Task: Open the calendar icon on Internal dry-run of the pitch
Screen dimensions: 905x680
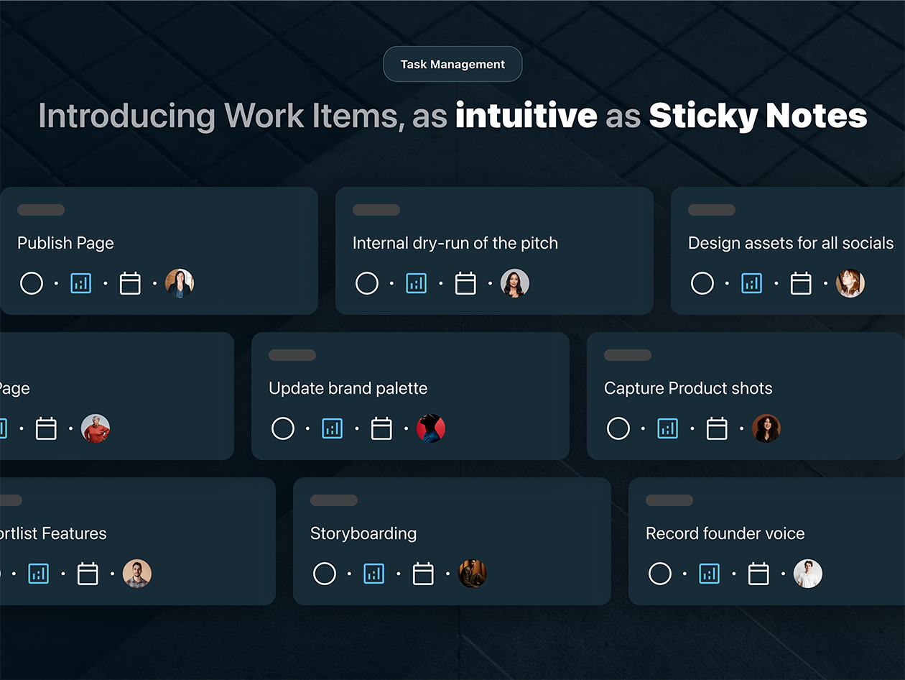Action: (465, 282)
